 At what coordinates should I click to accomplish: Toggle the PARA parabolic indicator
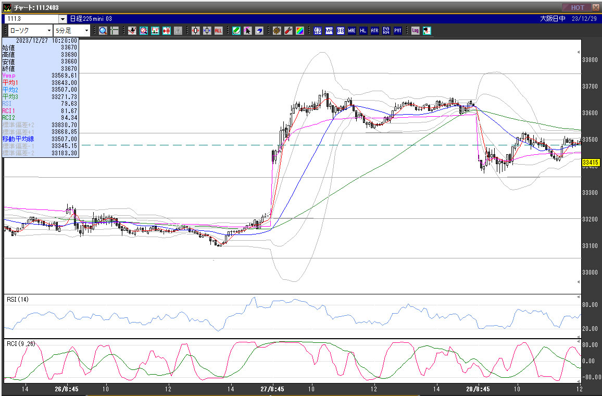click(x=386, y=31)
